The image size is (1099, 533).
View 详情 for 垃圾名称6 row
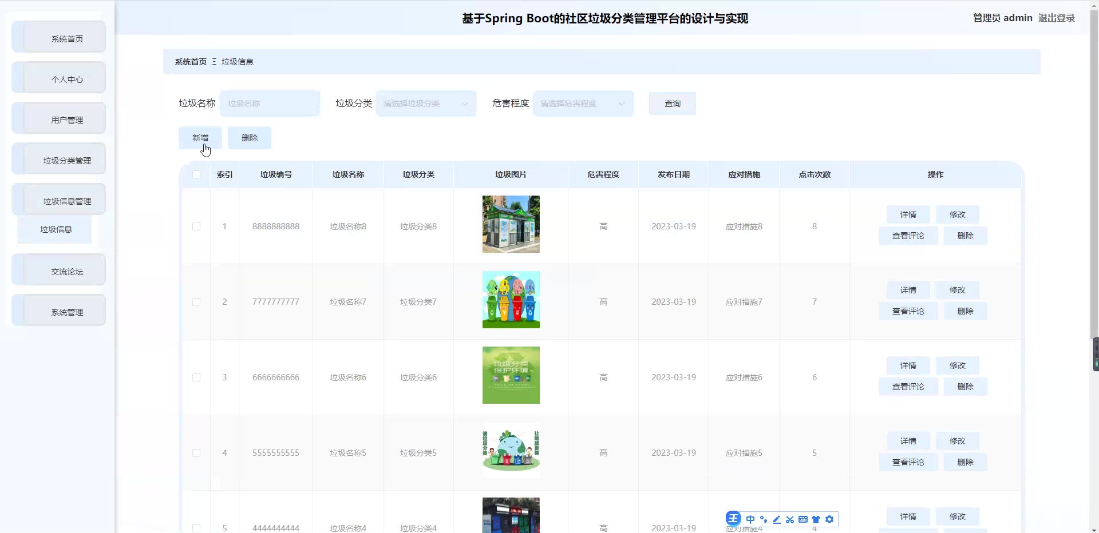point(908,365)
